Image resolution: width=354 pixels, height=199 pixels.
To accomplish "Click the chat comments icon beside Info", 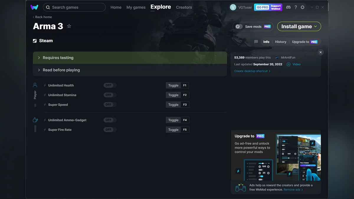I will 256,42.
